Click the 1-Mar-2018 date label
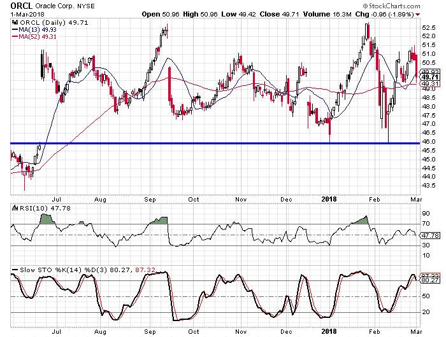This screenshot has width=446, height=337. click(27, 14)
